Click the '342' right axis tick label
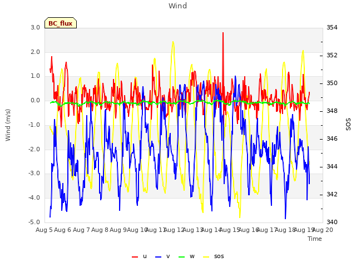Screen dimensions: 356x267 332,195
